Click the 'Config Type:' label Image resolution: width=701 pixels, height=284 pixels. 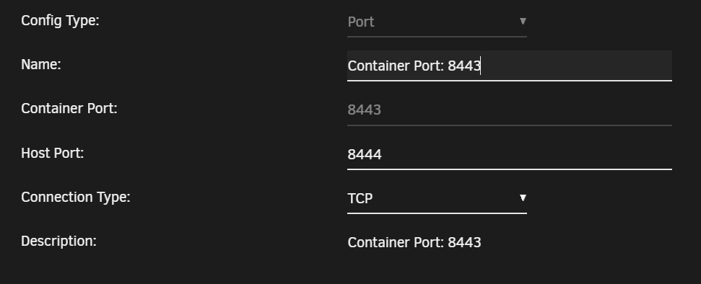coord(60,20)
